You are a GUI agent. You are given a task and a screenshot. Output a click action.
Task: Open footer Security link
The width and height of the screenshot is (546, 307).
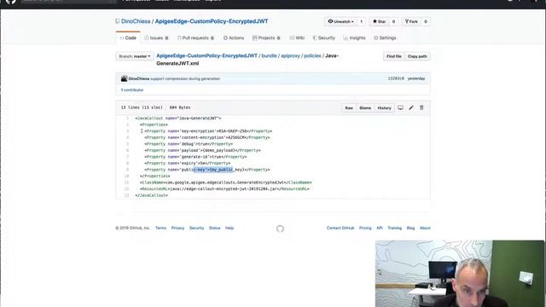pos(196,228)
